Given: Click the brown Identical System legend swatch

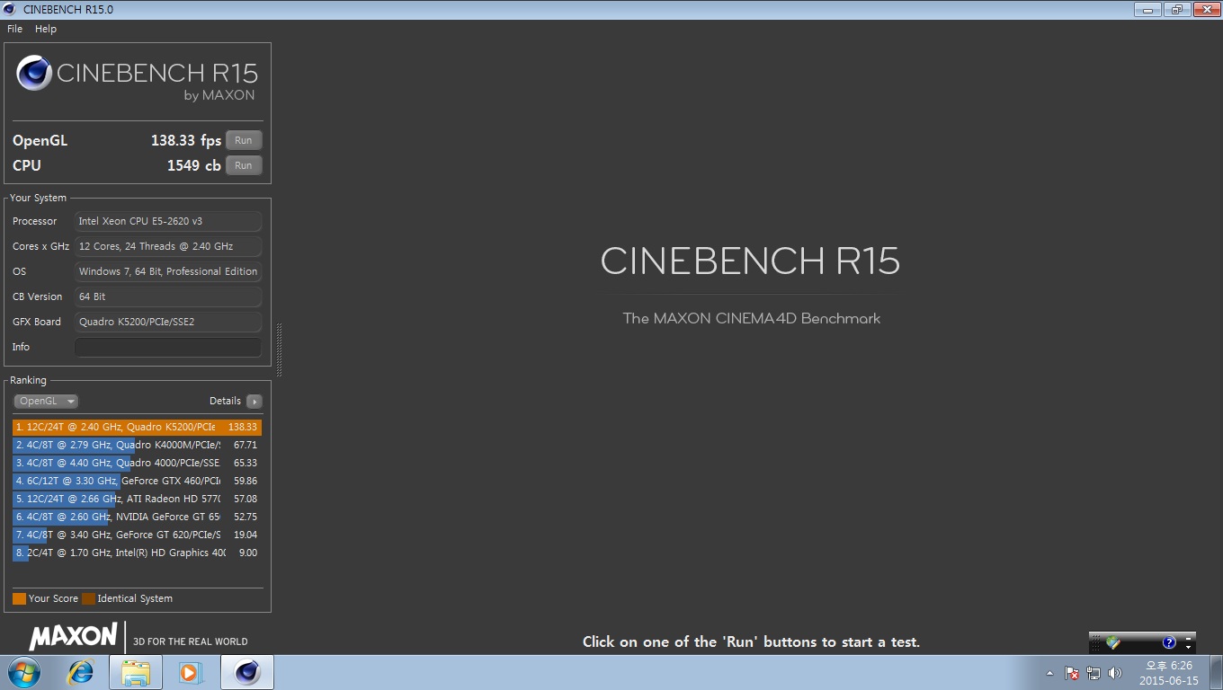Looking at the screenshot, I should [x=88, y=598].
